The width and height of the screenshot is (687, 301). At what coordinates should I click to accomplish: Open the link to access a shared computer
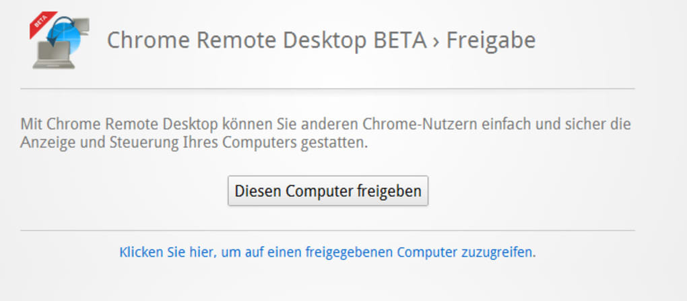pos(327,253)
